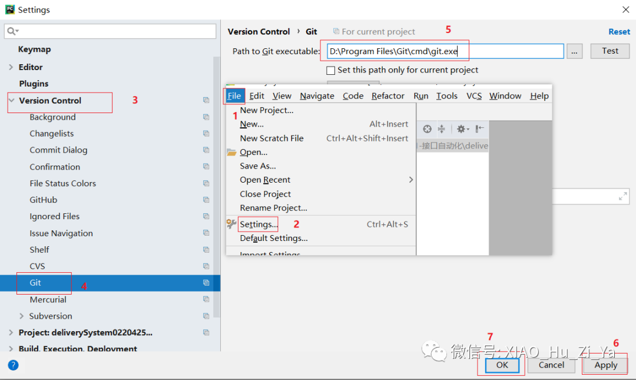Click the settings search input box
This screenshot has height=380, width=636.
pos(110,31)
